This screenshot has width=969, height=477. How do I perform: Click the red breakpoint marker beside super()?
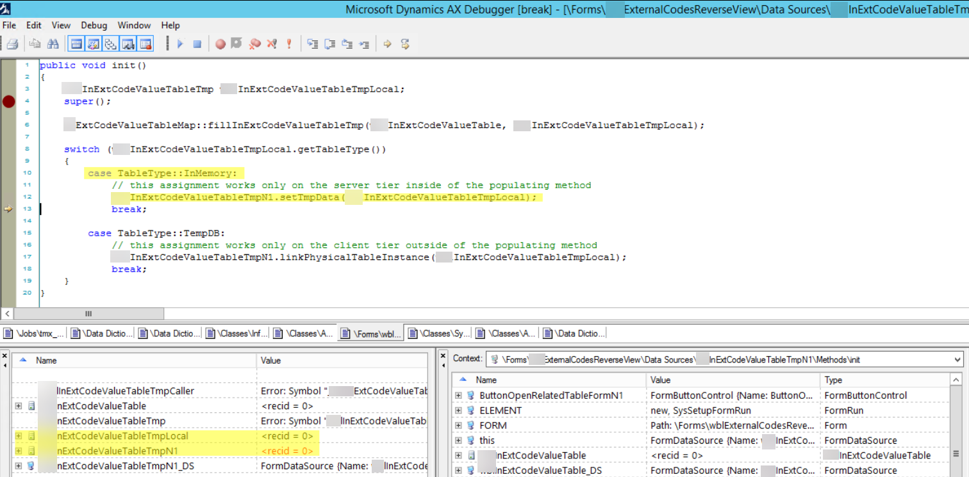pos(8,101)
